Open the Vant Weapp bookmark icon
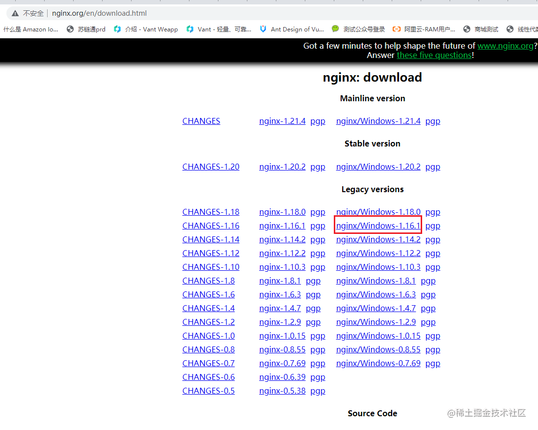538x430 pixels. tap(118, 29)
